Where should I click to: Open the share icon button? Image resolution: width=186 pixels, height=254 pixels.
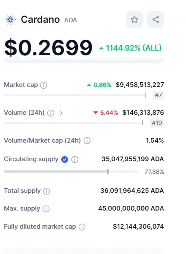[156, 19]
